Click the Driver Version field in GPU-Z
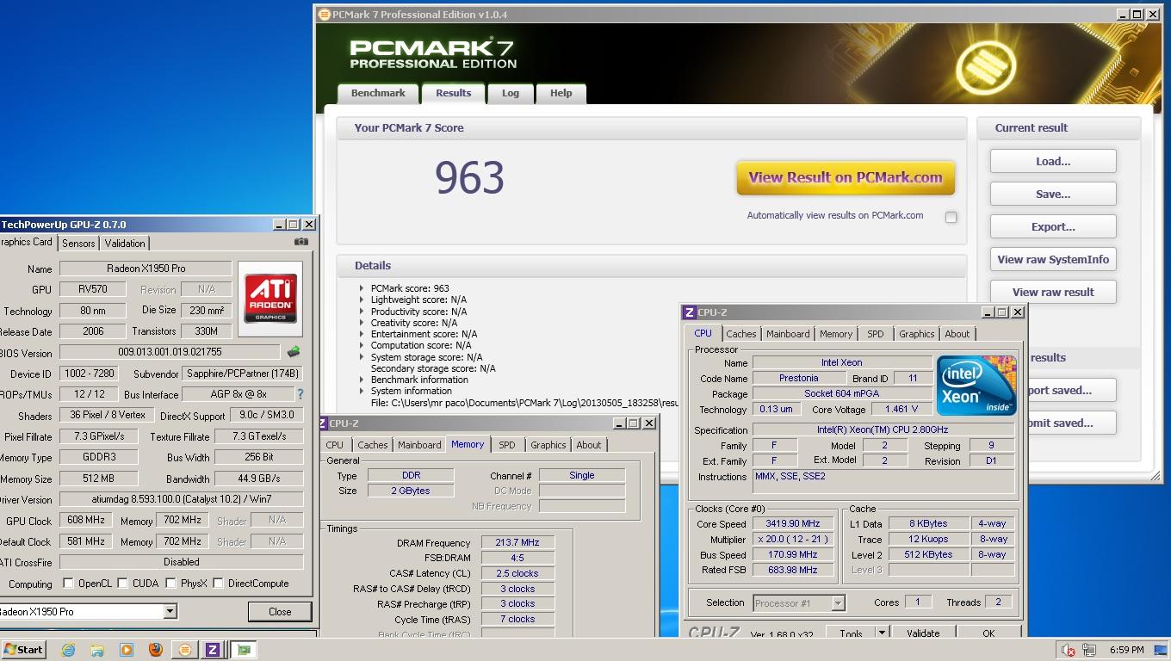 [181, 499]
